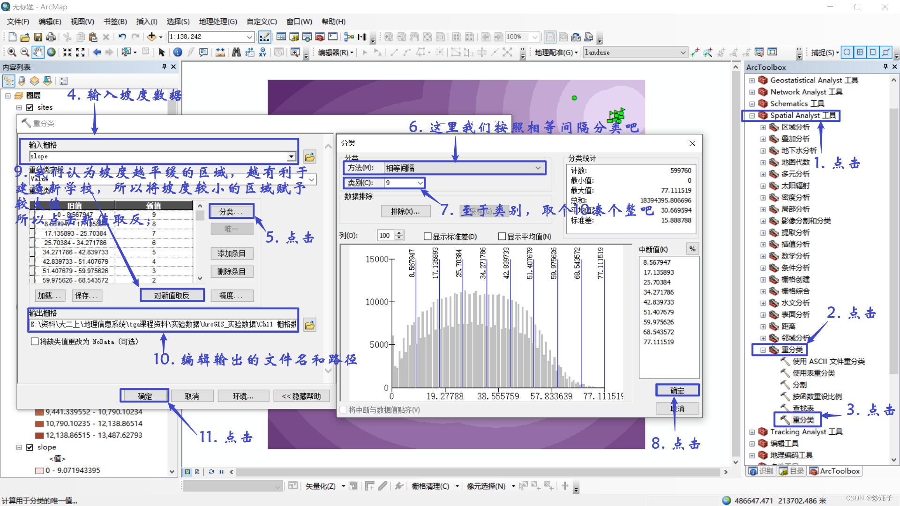Toggle the Editor toolbar icon
Viewport: 900px width, 506px height.
(x=265, y=37)
